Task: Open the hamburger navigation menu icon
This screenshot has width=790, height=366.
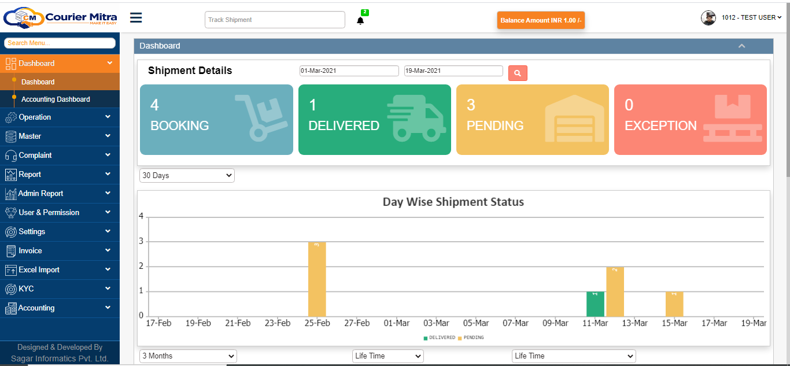Action: [135, 17]
